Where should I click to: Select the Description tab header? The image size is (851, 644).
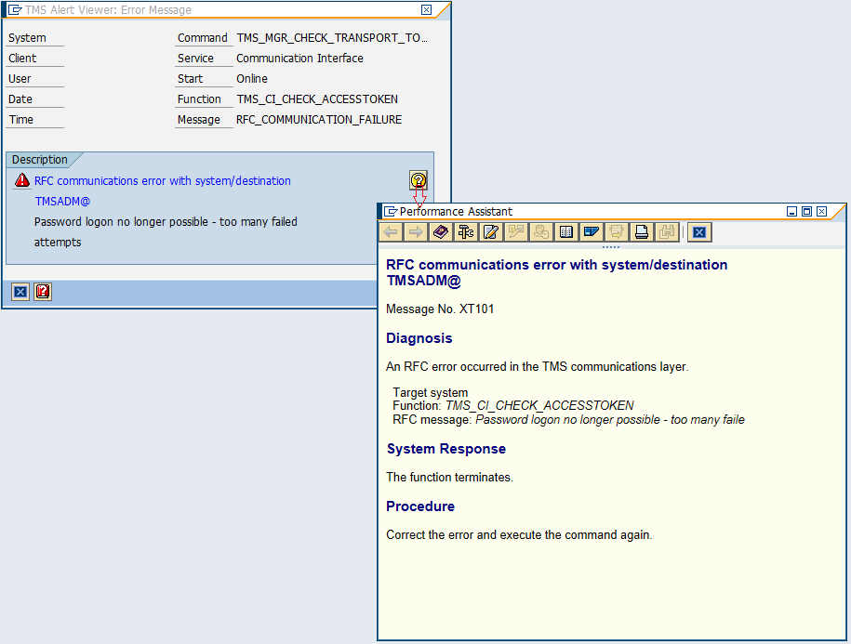[40, 160]
